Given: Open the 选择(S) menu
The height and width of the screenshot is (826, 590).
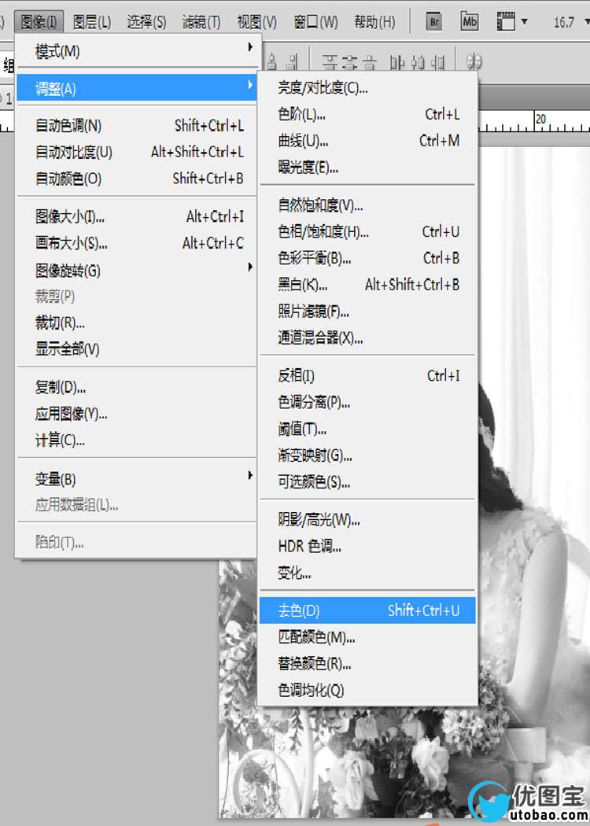Looking at the screenshot, I should click(x=146, y=22).
